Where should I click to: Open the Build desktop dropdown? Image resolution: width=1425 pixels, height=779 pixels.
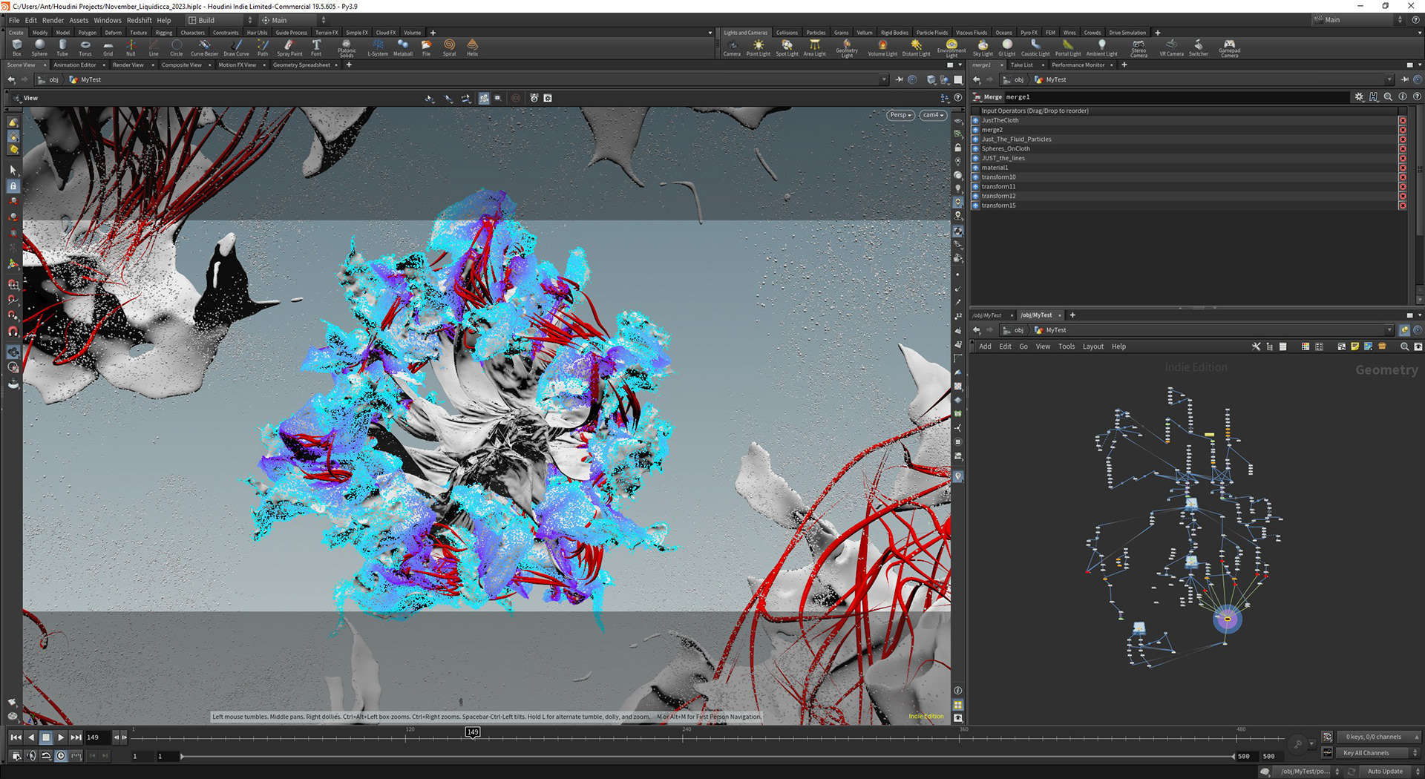(x=220, y=20)
